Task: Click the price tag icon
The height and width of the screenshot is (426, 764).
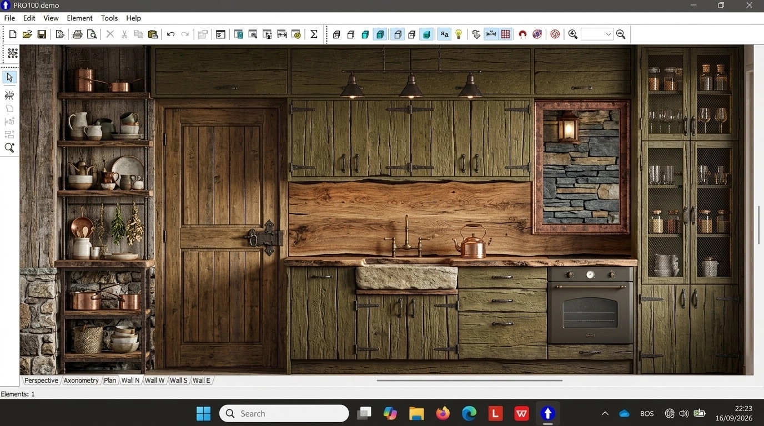Action: click(476, 34)
